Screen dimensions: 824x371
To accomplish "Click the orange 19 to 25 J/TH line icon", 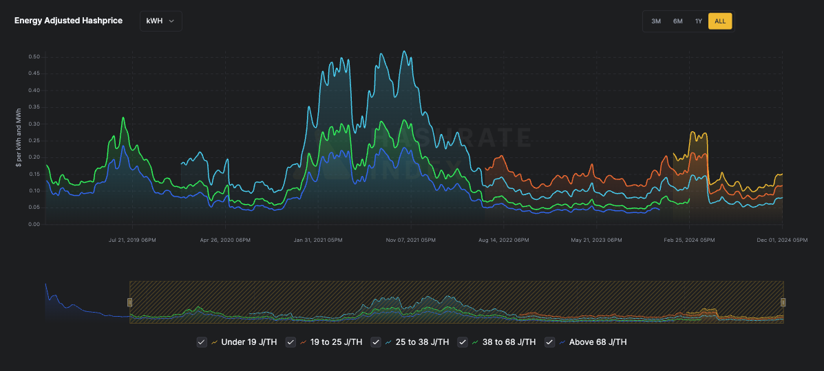I will coord(303,342).
